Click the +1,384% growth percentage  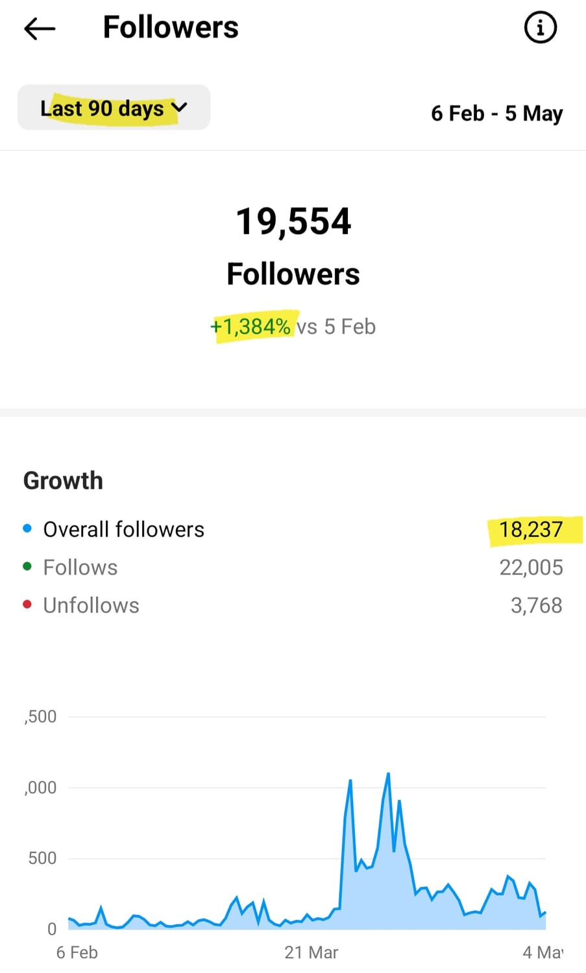click(x=250, y=326)
